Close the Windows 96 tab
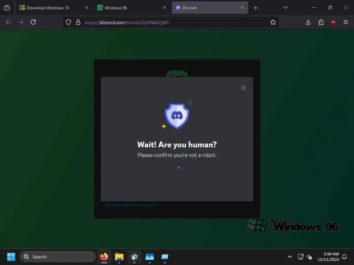Screen dimensions: 354x265 [x=165, y=8]
